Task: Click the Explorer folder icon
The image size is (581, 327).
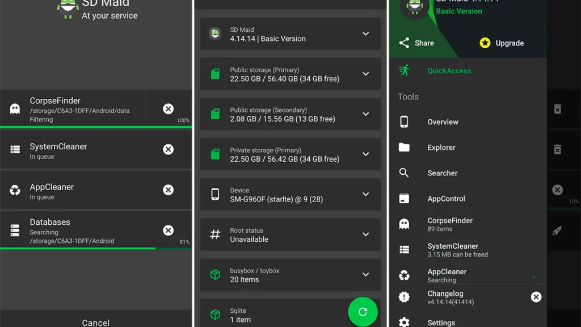Action: [404, 148]
